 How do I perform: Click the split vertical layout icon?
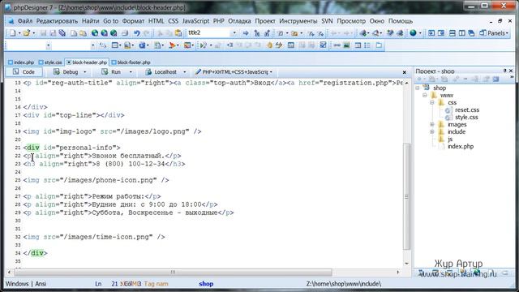click(461, 33)
